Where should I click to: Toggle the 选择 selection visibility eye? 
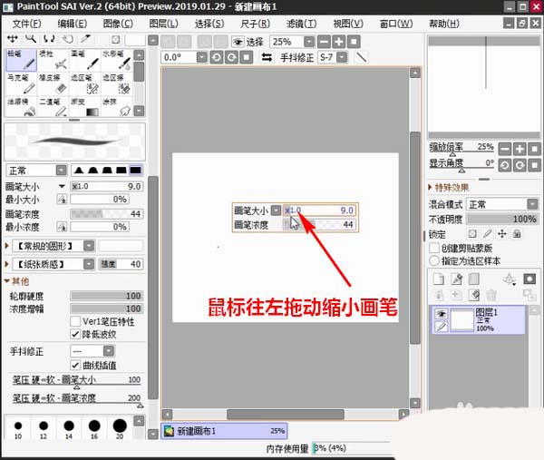click(x=238, y=42)
